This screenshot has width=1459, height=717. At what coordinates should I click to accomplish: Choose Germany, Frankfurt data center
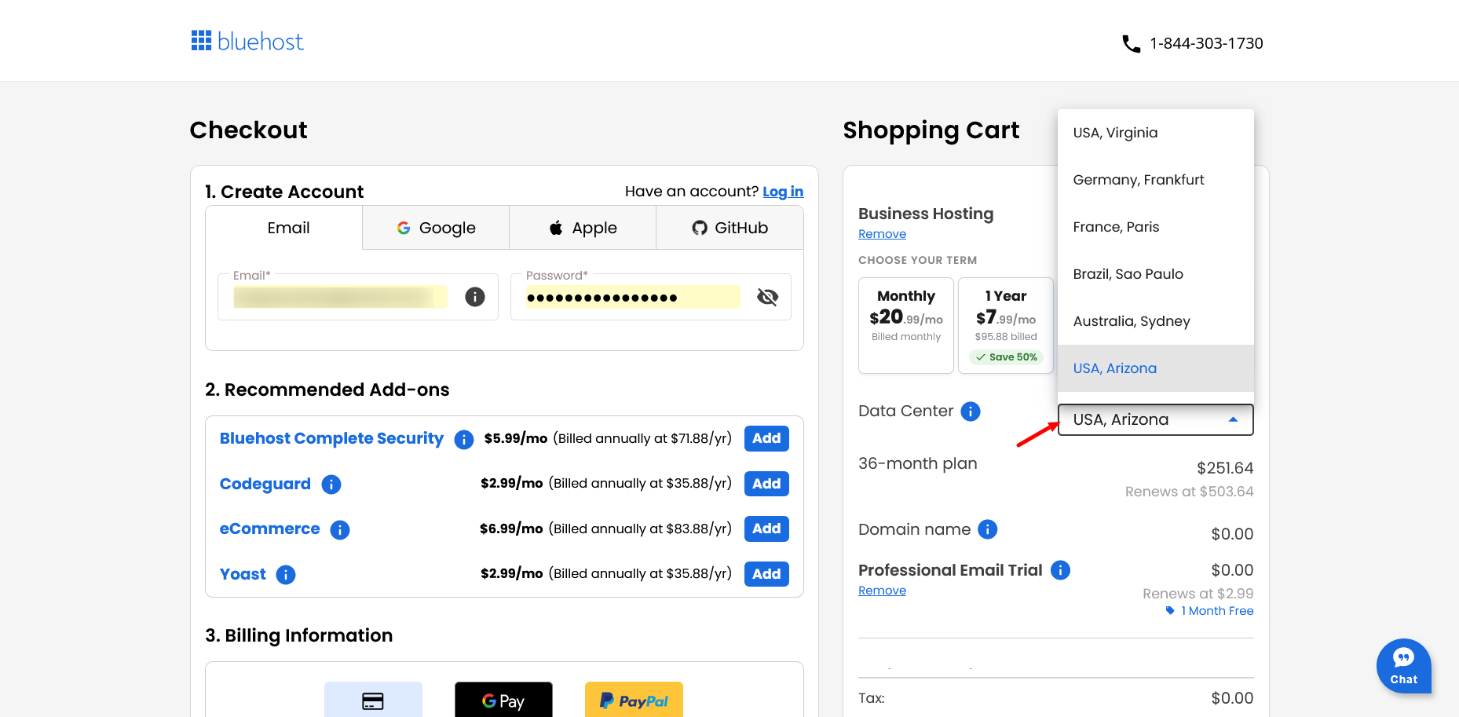1156,180
